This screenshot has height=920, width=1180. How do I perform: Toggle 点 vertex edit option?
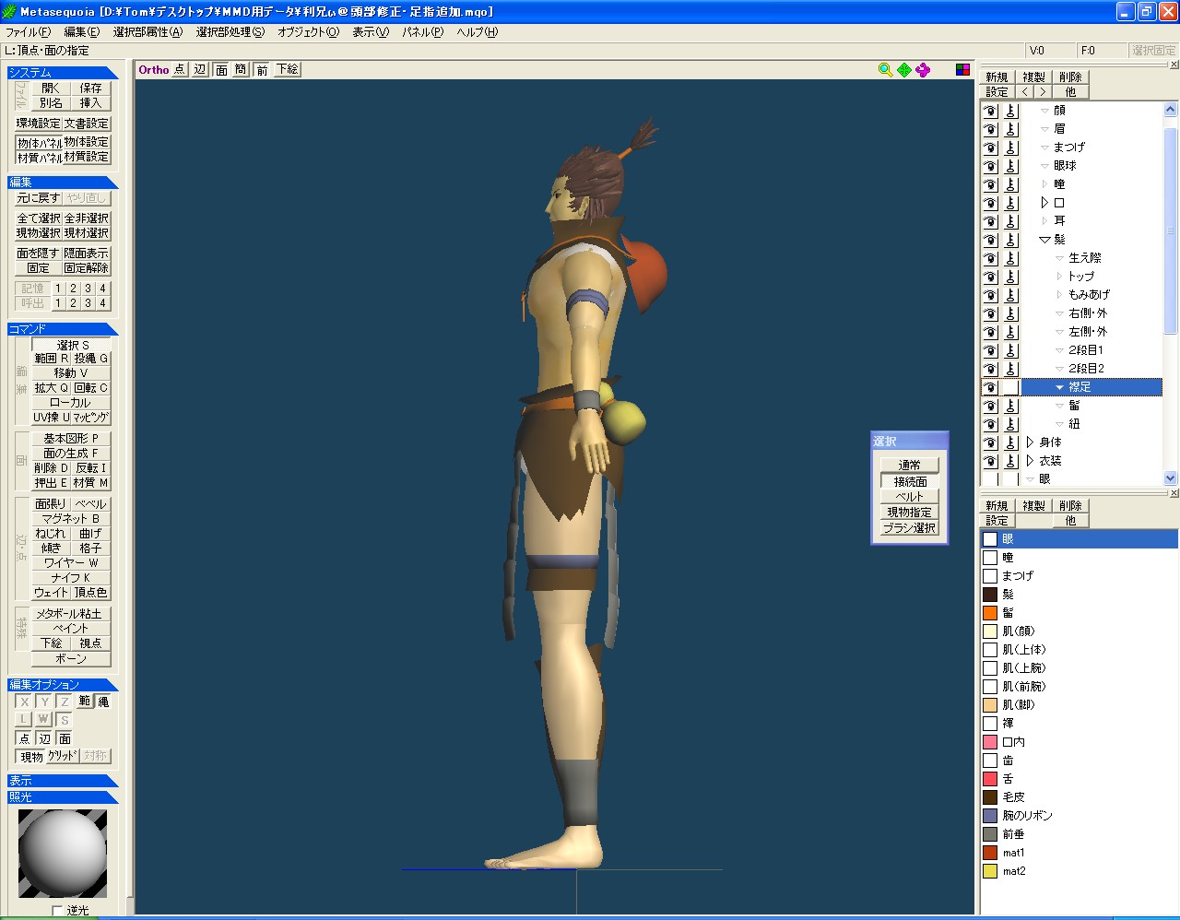pos(24,738)
